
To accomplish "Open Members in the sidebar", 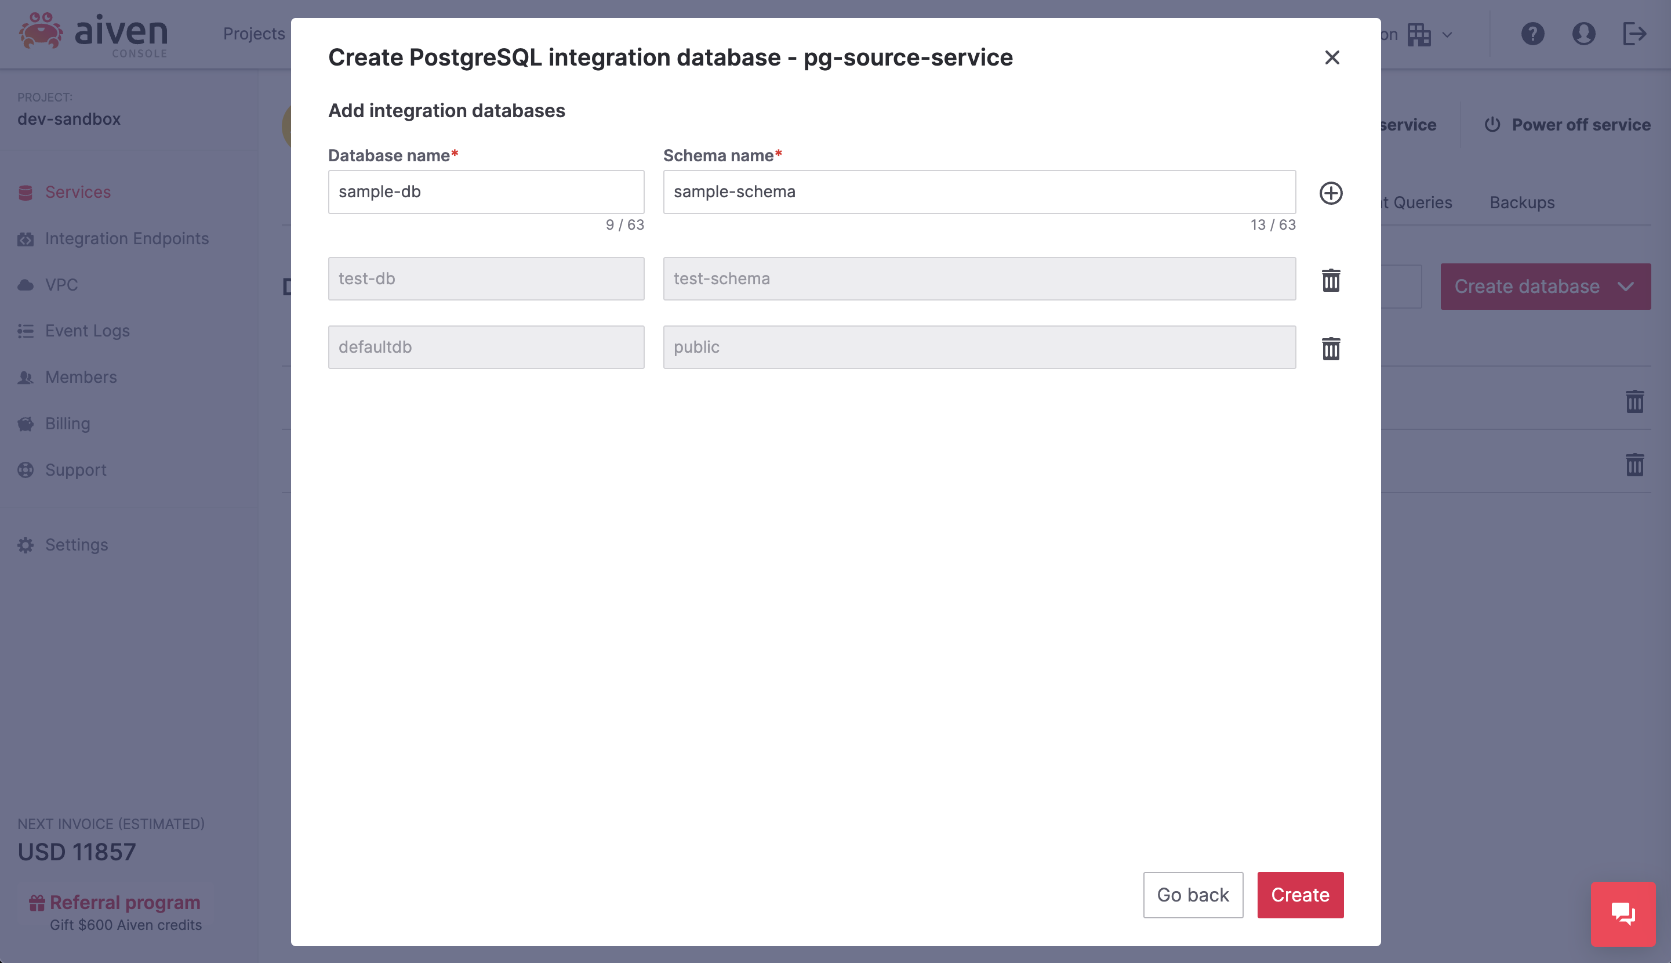I will click(x=81, y=378).
